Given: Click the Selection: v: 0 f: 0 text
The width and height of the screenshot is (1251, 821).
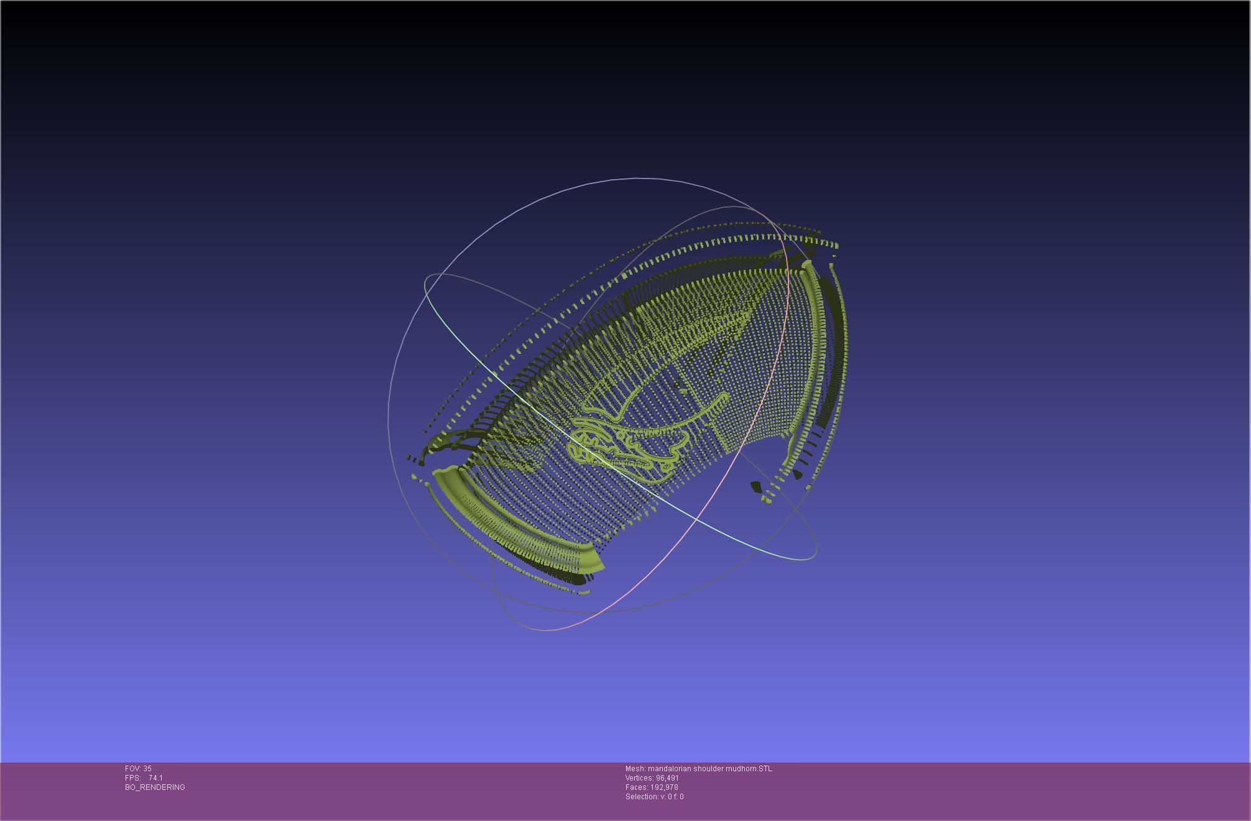Looking at the screenshot, I should click(x=654, y=797).
